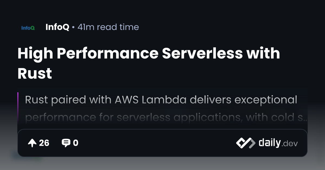
Task: Click the daily wordmark text
Action: pos(269,143)
